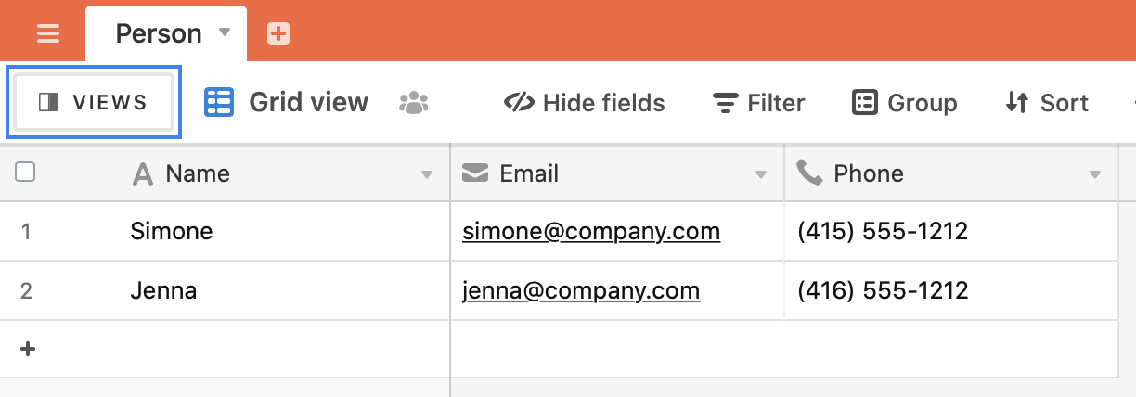1136x397 pixels.
Task: Open the Sort options
Action: tap(1046, 103)
